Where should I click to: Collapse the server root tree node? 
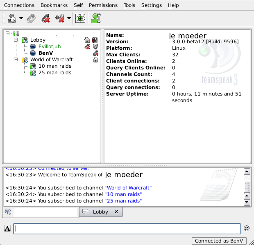[x=7, y=33]
